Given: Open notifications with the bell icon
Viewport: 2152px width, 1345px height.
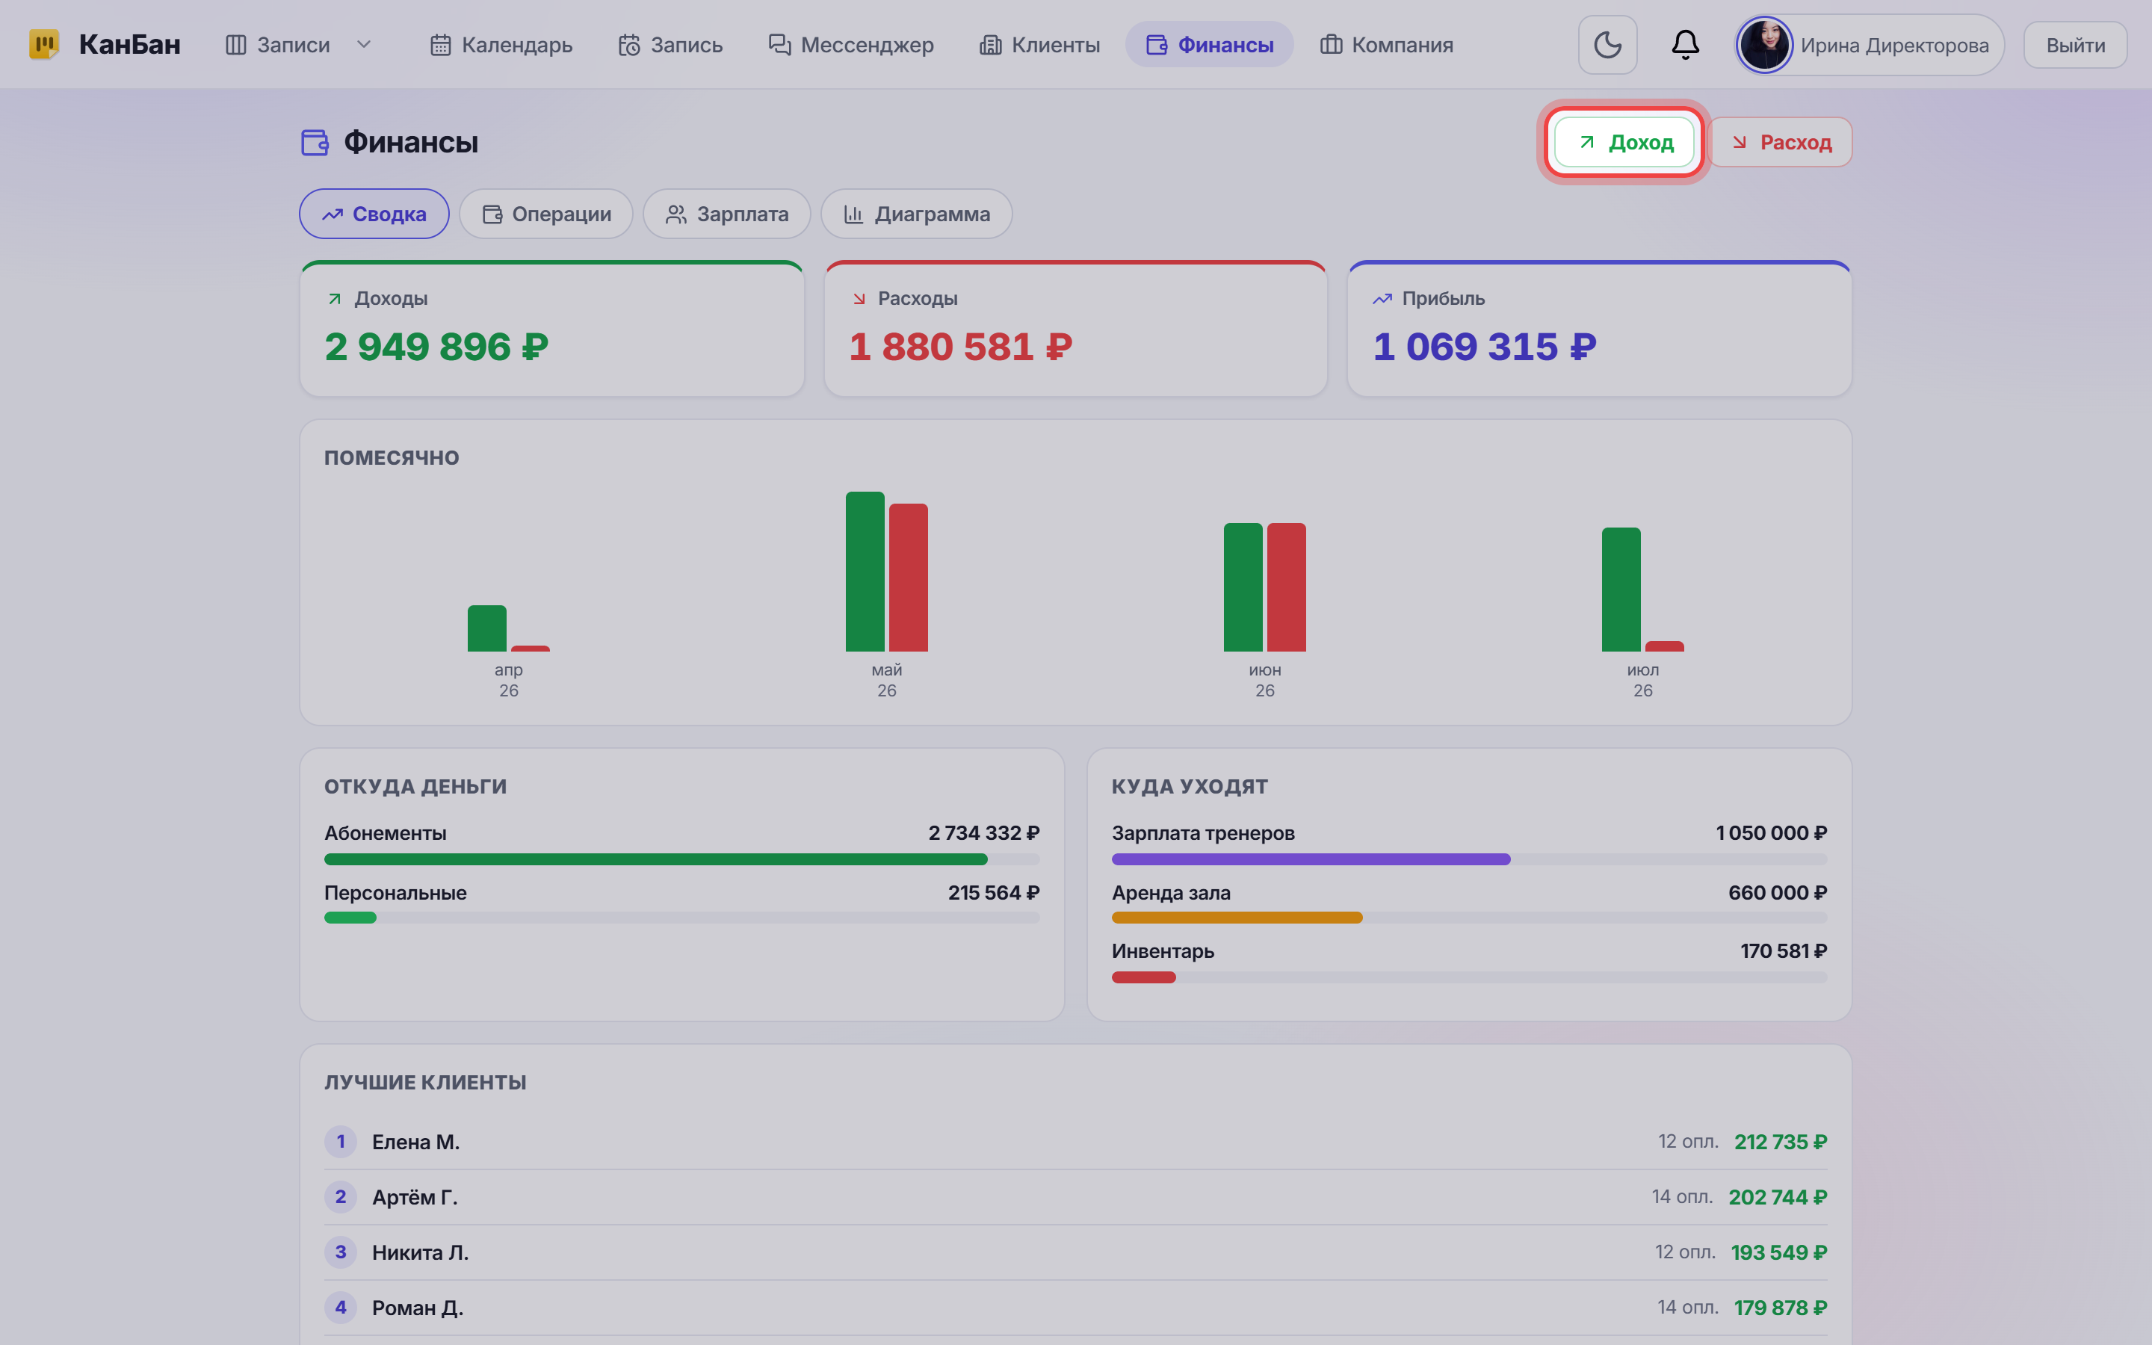Looking at the screenshot, I should tap(1685, 45).
